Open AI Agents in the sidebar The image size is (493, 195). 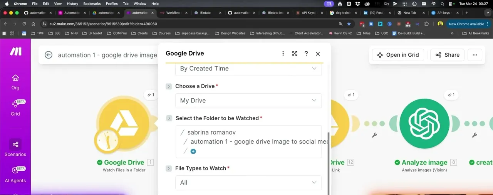(x=15, y=175)
